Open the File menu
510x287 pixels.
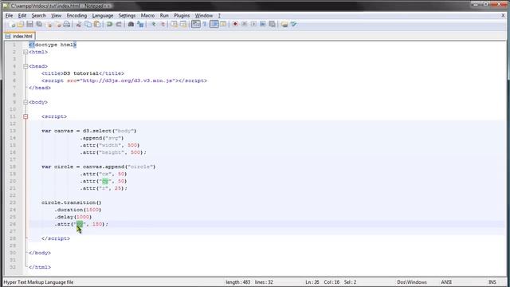coord(9,16)
